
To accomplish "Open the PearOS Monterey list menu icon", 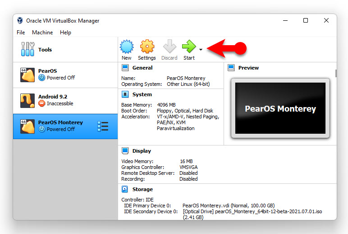I will pyautogui.click(x=103, y=126).
